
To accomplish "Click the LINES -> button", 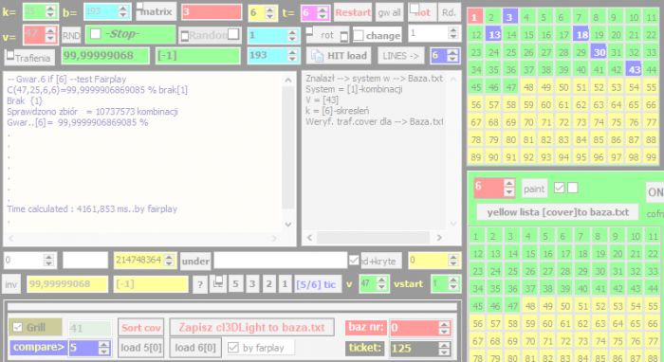I will pyautogui.click(x=400, y=55).
